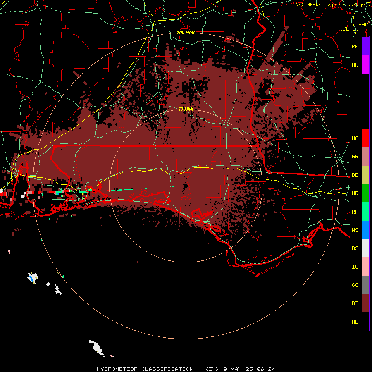Click the HA red legend swatch
372x372 pixels.
click(365, 138)
